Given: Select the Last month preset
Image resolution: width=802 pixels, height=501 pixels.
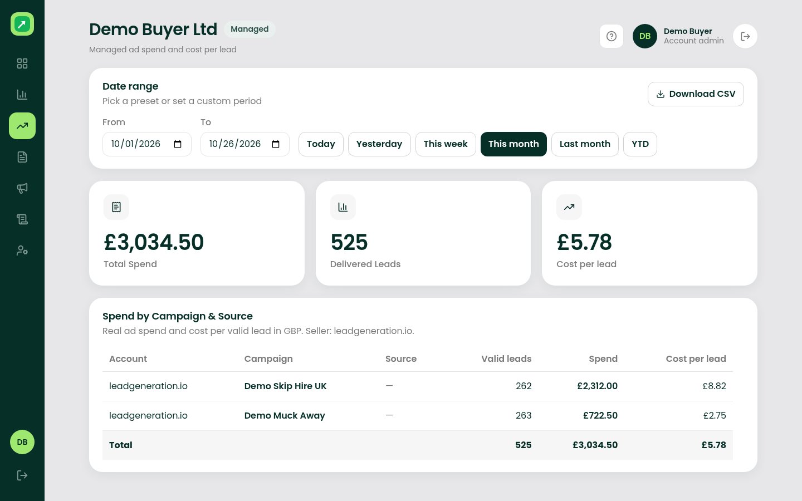Looking at the screenshot, I should (585, 144).
